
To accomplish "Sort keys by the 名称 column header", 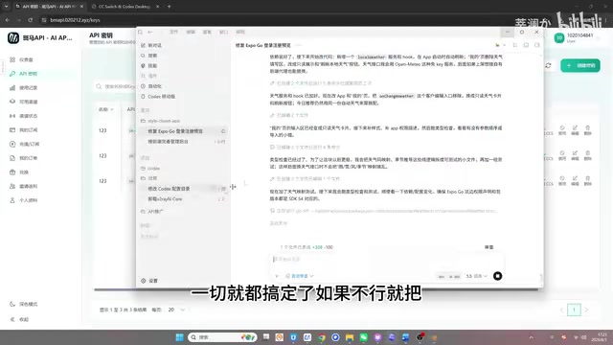I will [x=105, y=109].
